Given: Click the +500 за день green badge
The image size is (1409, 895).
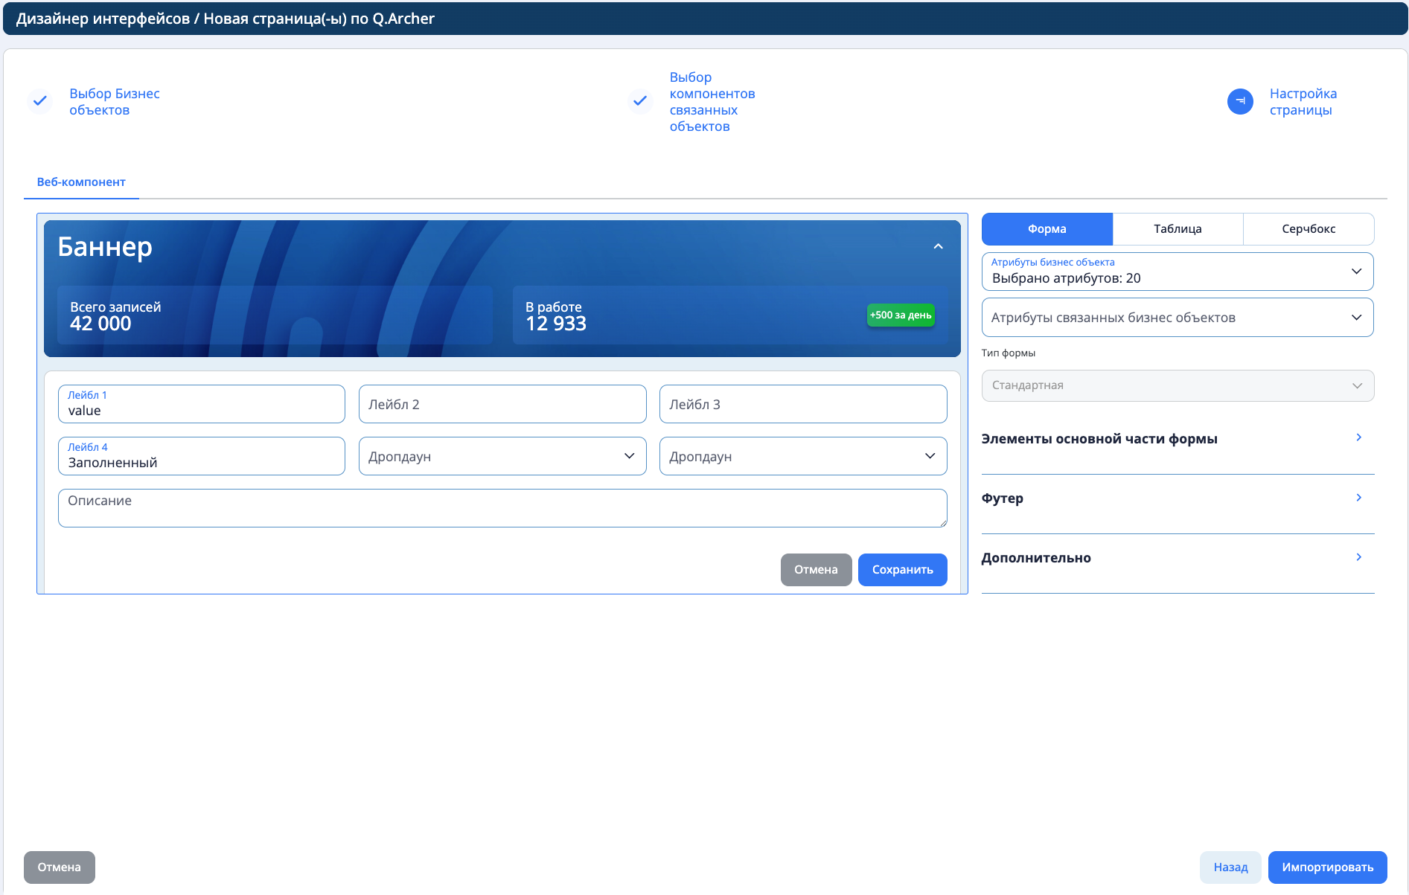Looking at the screenshot, I should pyautogui.click(x=901, y=315).
